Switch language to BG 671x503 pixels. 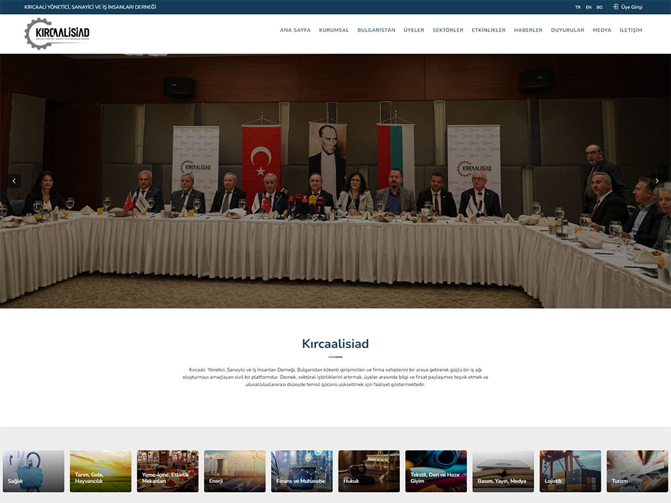[599, 7]
